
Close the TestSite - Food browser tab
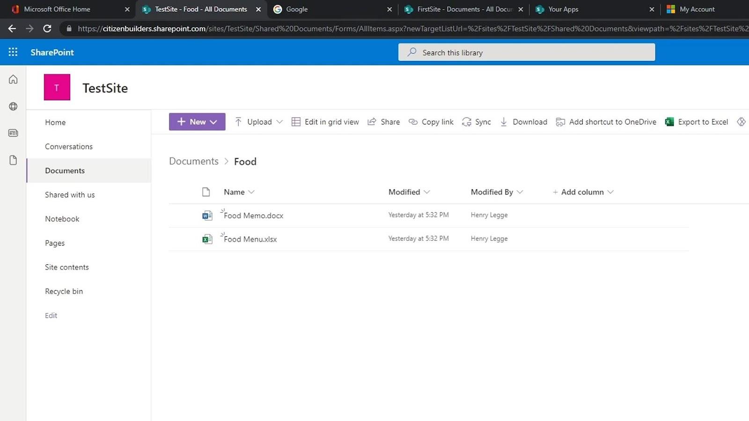tap(258, 9)
